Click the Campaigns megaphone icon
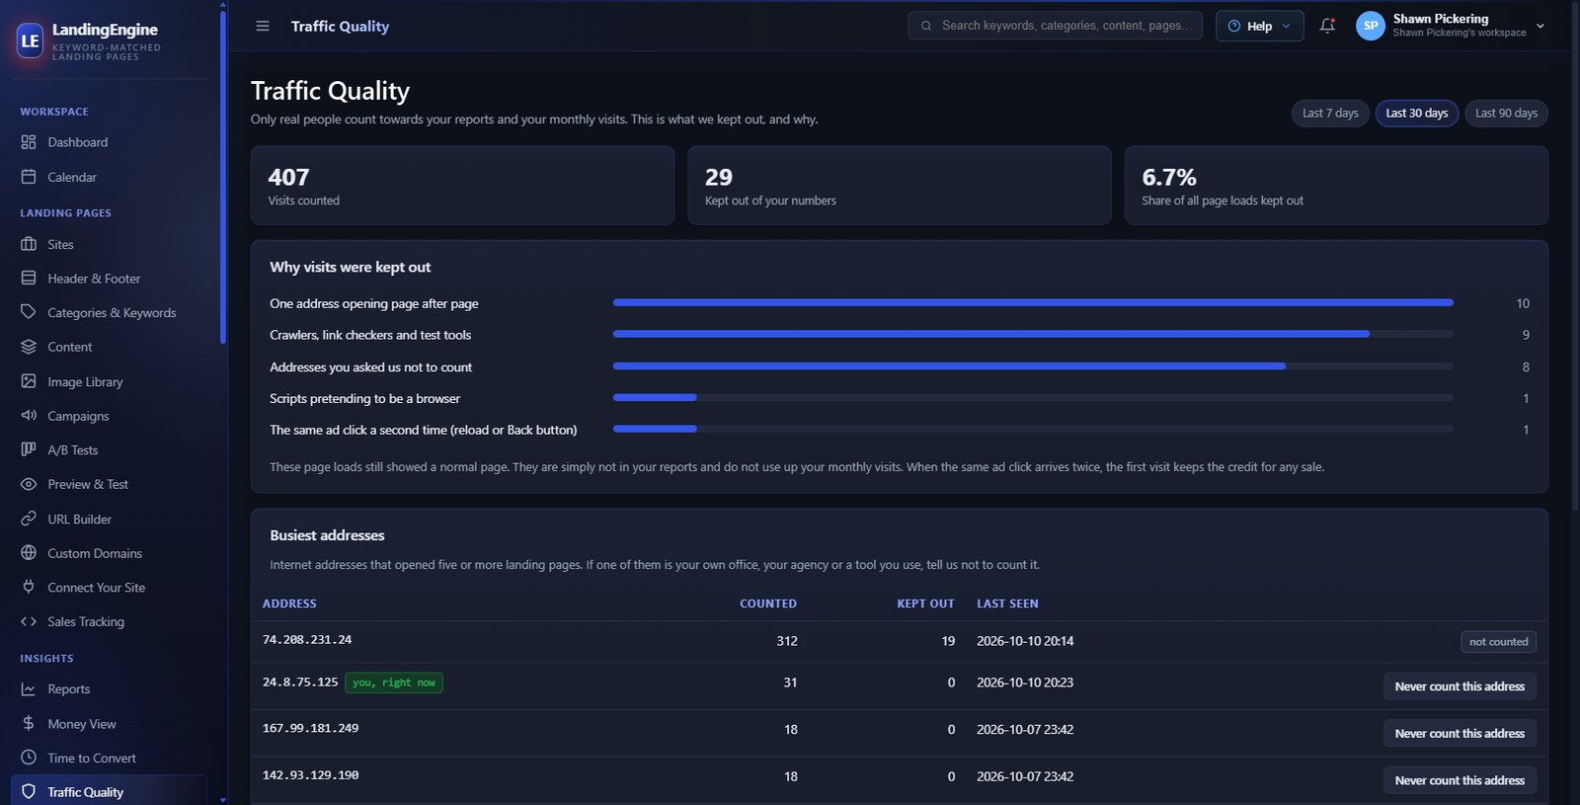This screenshot has height=805, width=1580. tap(29, 416)
